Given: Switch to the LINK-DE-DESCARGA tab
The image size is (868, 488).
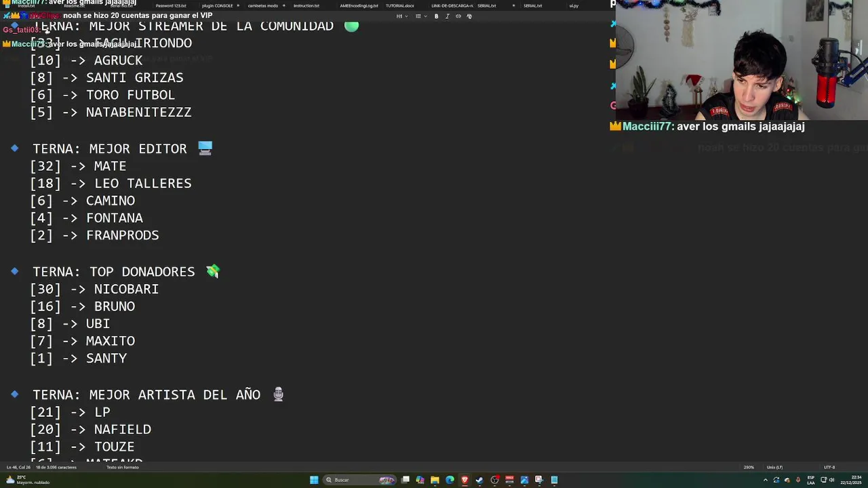Looking at the screenshot, I should coord(452,5).
